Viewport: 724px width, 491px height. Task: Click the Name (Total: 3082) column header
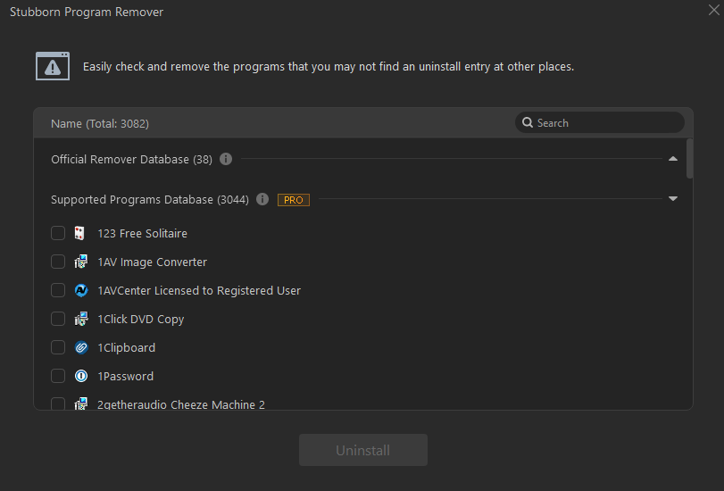[x=100, y=123]
